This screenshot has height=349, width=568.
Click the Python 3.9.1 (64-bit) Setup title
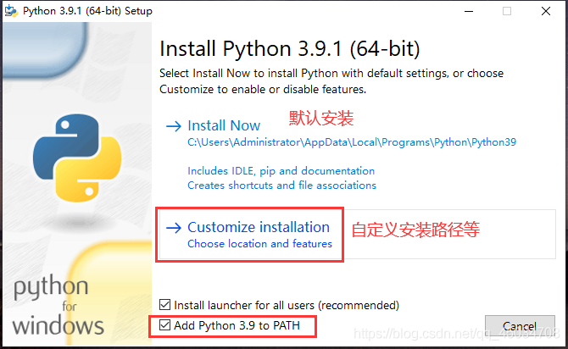click(87, 11)
